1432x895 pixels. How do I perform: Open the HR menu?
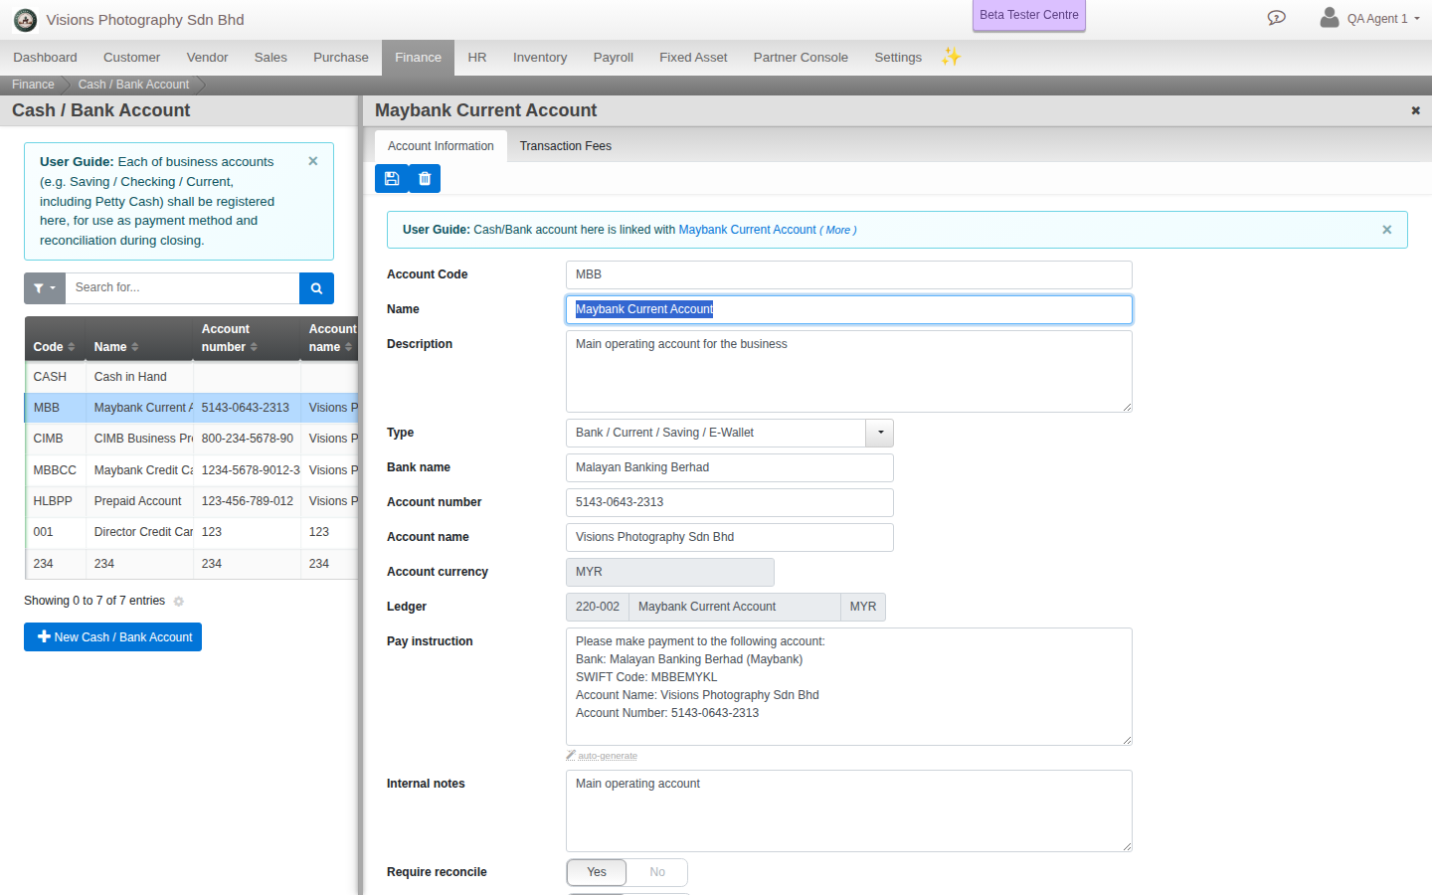pyautogui.click(x=477, y=58)
